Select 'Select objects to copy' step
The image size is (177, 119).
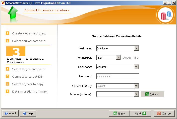click(28, 84)
